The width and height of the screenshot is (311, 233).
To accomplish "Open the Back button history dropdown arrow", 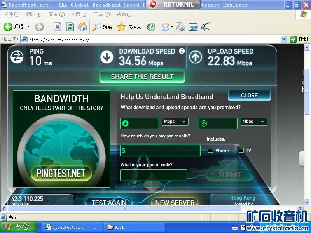I will pos(28,26).
